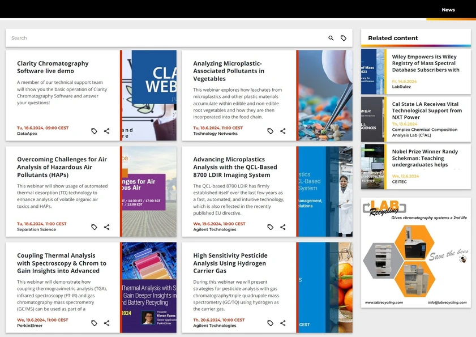
Task: Click Cal State LA article thumbnail
Action: [372, 119]
